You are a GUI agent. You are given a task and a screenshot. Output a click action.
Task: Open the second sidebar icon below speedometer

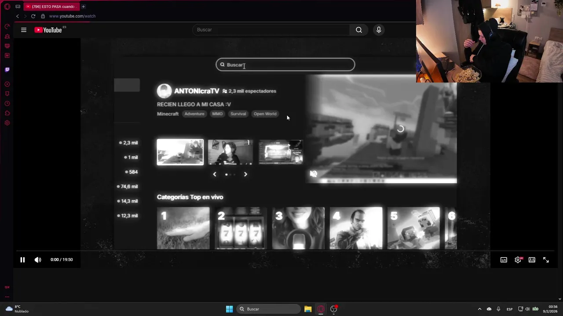7,36
